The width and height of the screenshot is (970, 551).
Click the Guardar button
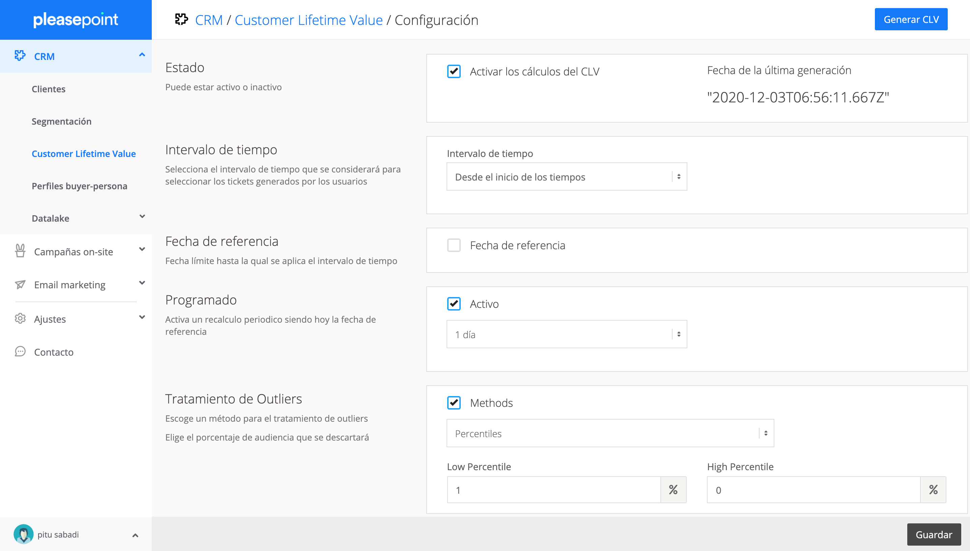coord(934,534)
